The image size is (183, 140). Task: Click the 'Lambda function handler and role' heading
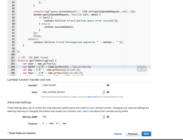pyautogui.click(x=29, y=80)
